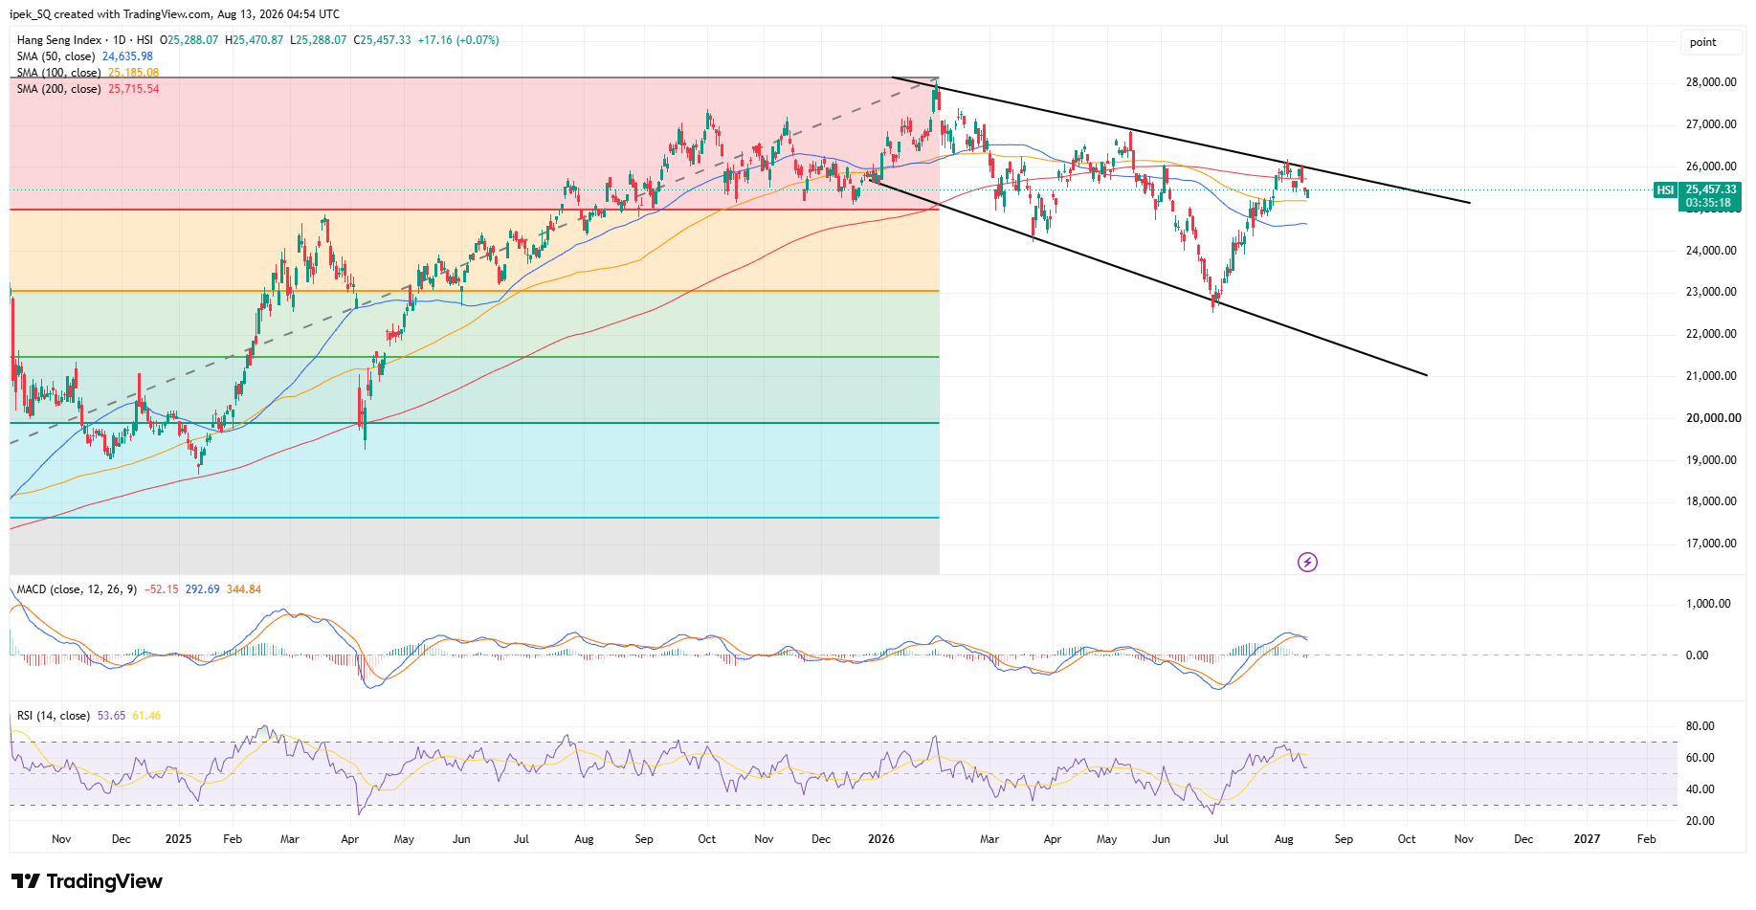Select the 'MACD (close, 12, 26, 9)' label
Image resolution: width=1756 pixels, height=910 pixels.
(77, 589)
